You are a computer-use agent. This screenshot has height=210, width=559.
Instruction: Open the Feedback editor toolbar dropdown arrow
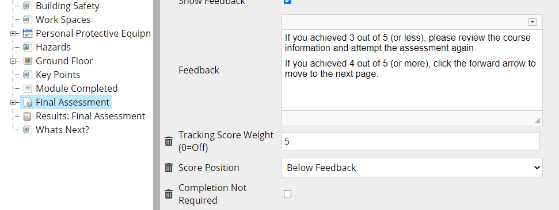point(533,22)
